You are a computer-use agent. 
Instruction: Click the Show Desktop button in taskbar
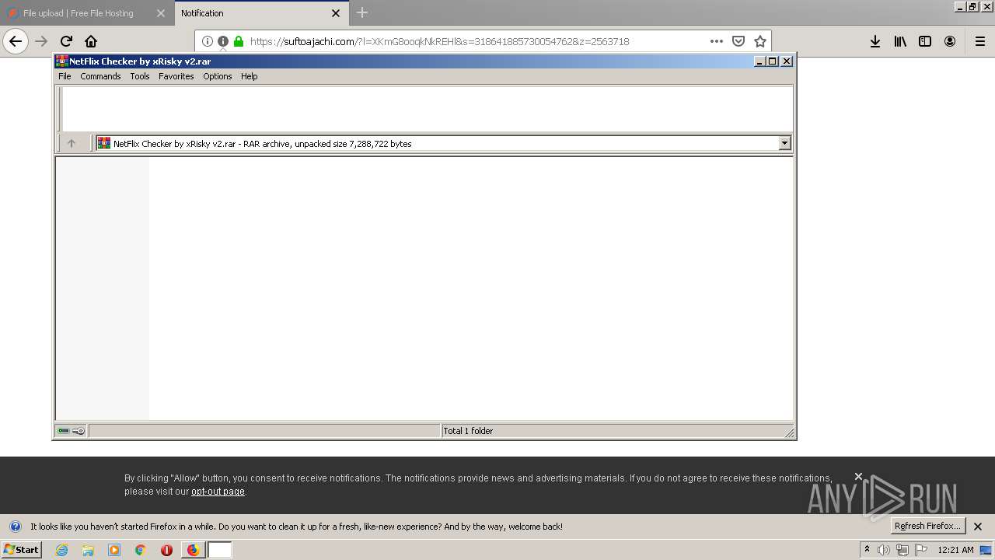point(986,550)
